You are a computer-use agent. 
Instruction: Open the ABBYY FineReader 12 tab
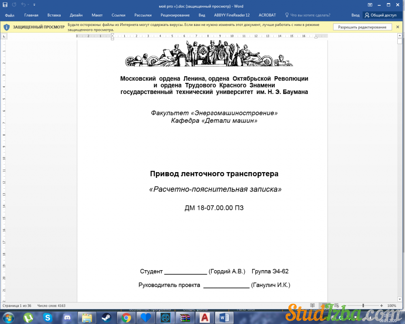(232, 15)
